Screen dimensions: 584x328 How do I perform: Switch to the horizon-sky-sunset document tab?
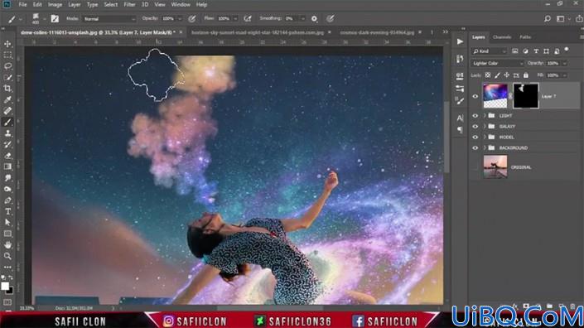tap(258, 33)
